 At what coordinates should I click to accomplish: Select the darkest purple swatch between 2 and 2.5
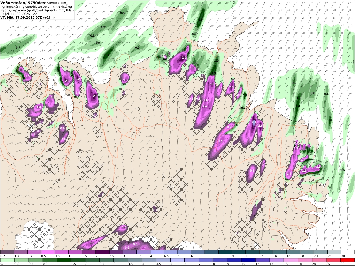point(102,252)
